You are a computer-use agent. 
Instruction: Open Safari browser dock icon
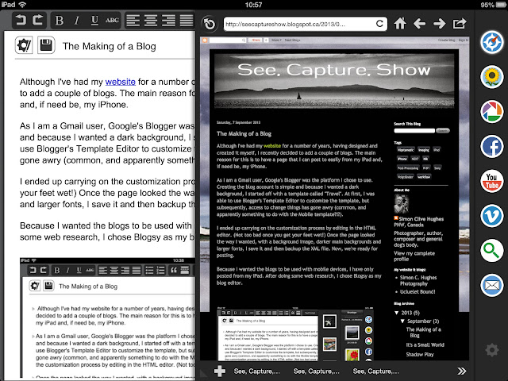(x=492, y=42)
